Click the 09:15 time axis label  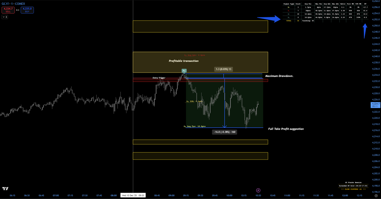point(186,196)
